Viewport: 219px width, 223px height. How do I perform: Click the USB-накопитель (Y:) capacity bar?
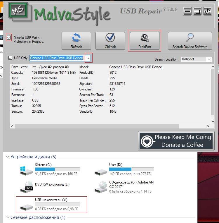(x=57, y=204)
